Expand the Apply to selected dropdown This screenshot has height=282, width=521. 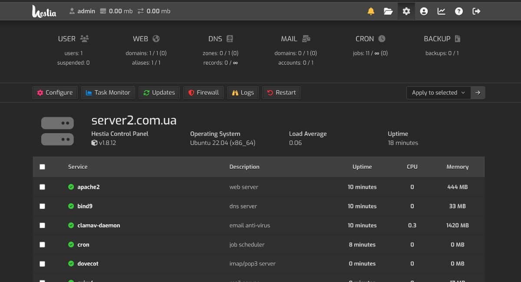[x=438, y=92]
